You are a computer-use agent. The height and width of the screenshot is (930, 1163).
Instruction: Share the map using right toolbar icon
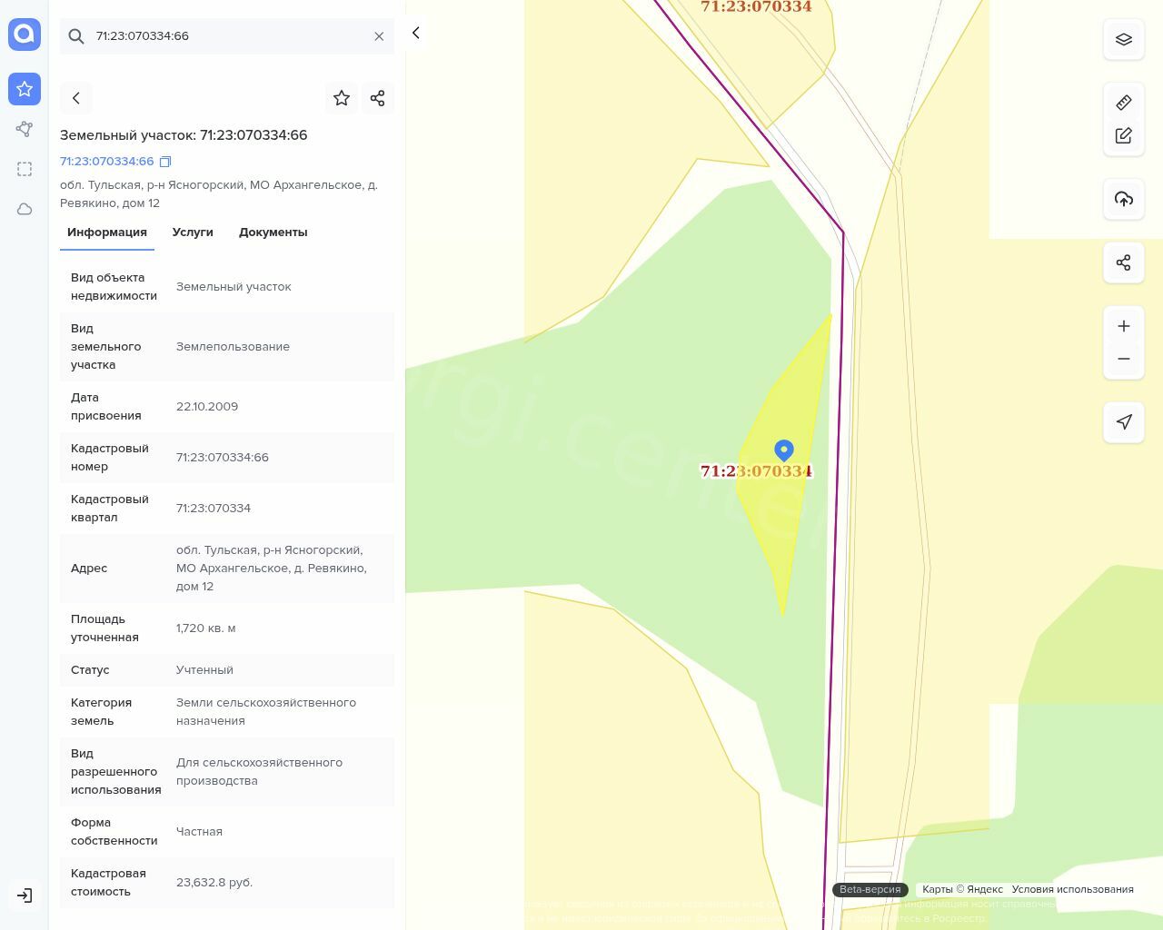1124,262
